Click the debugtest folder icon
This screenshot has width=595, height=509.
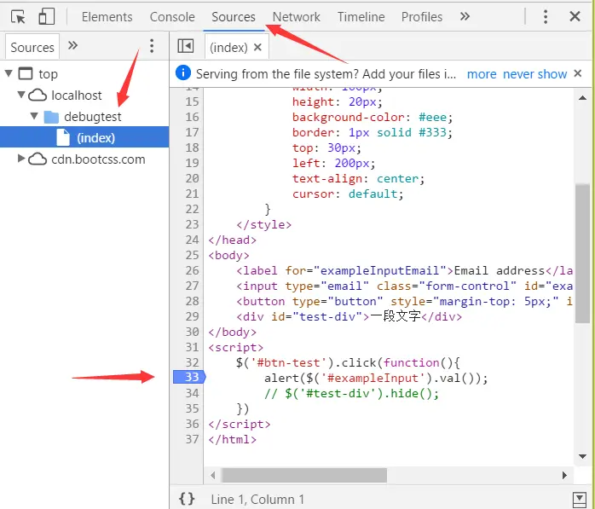tap(51, 117)
